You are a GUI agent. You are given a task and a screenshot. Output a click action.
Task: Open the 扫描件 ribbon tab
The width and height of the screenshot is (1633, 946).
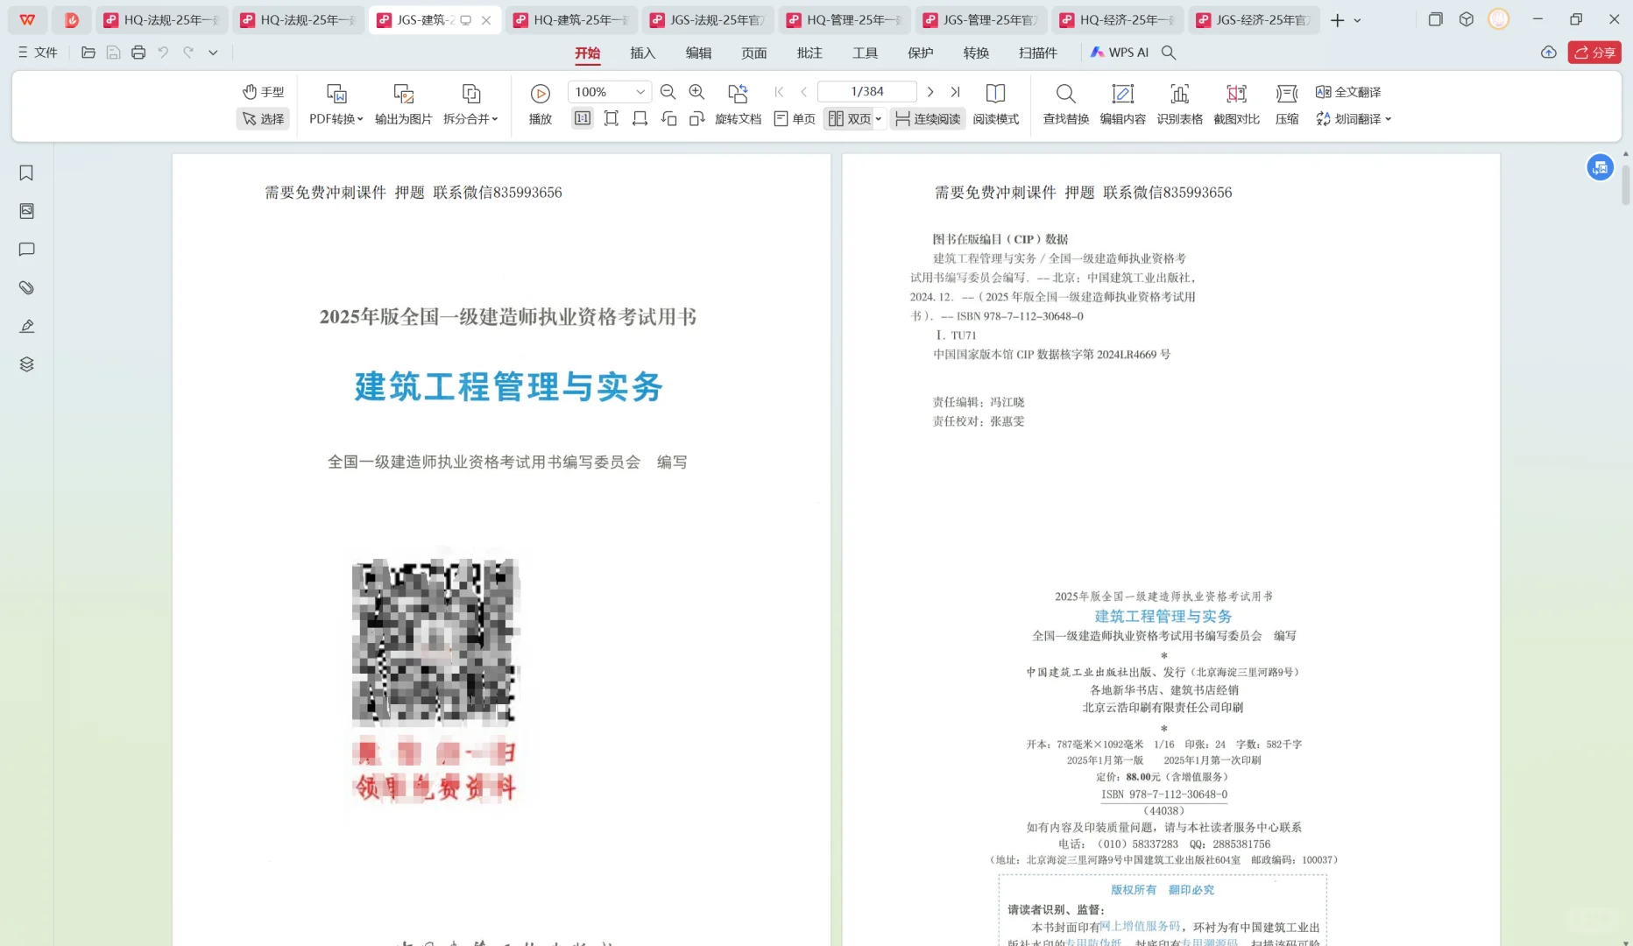coord(1038,53)
